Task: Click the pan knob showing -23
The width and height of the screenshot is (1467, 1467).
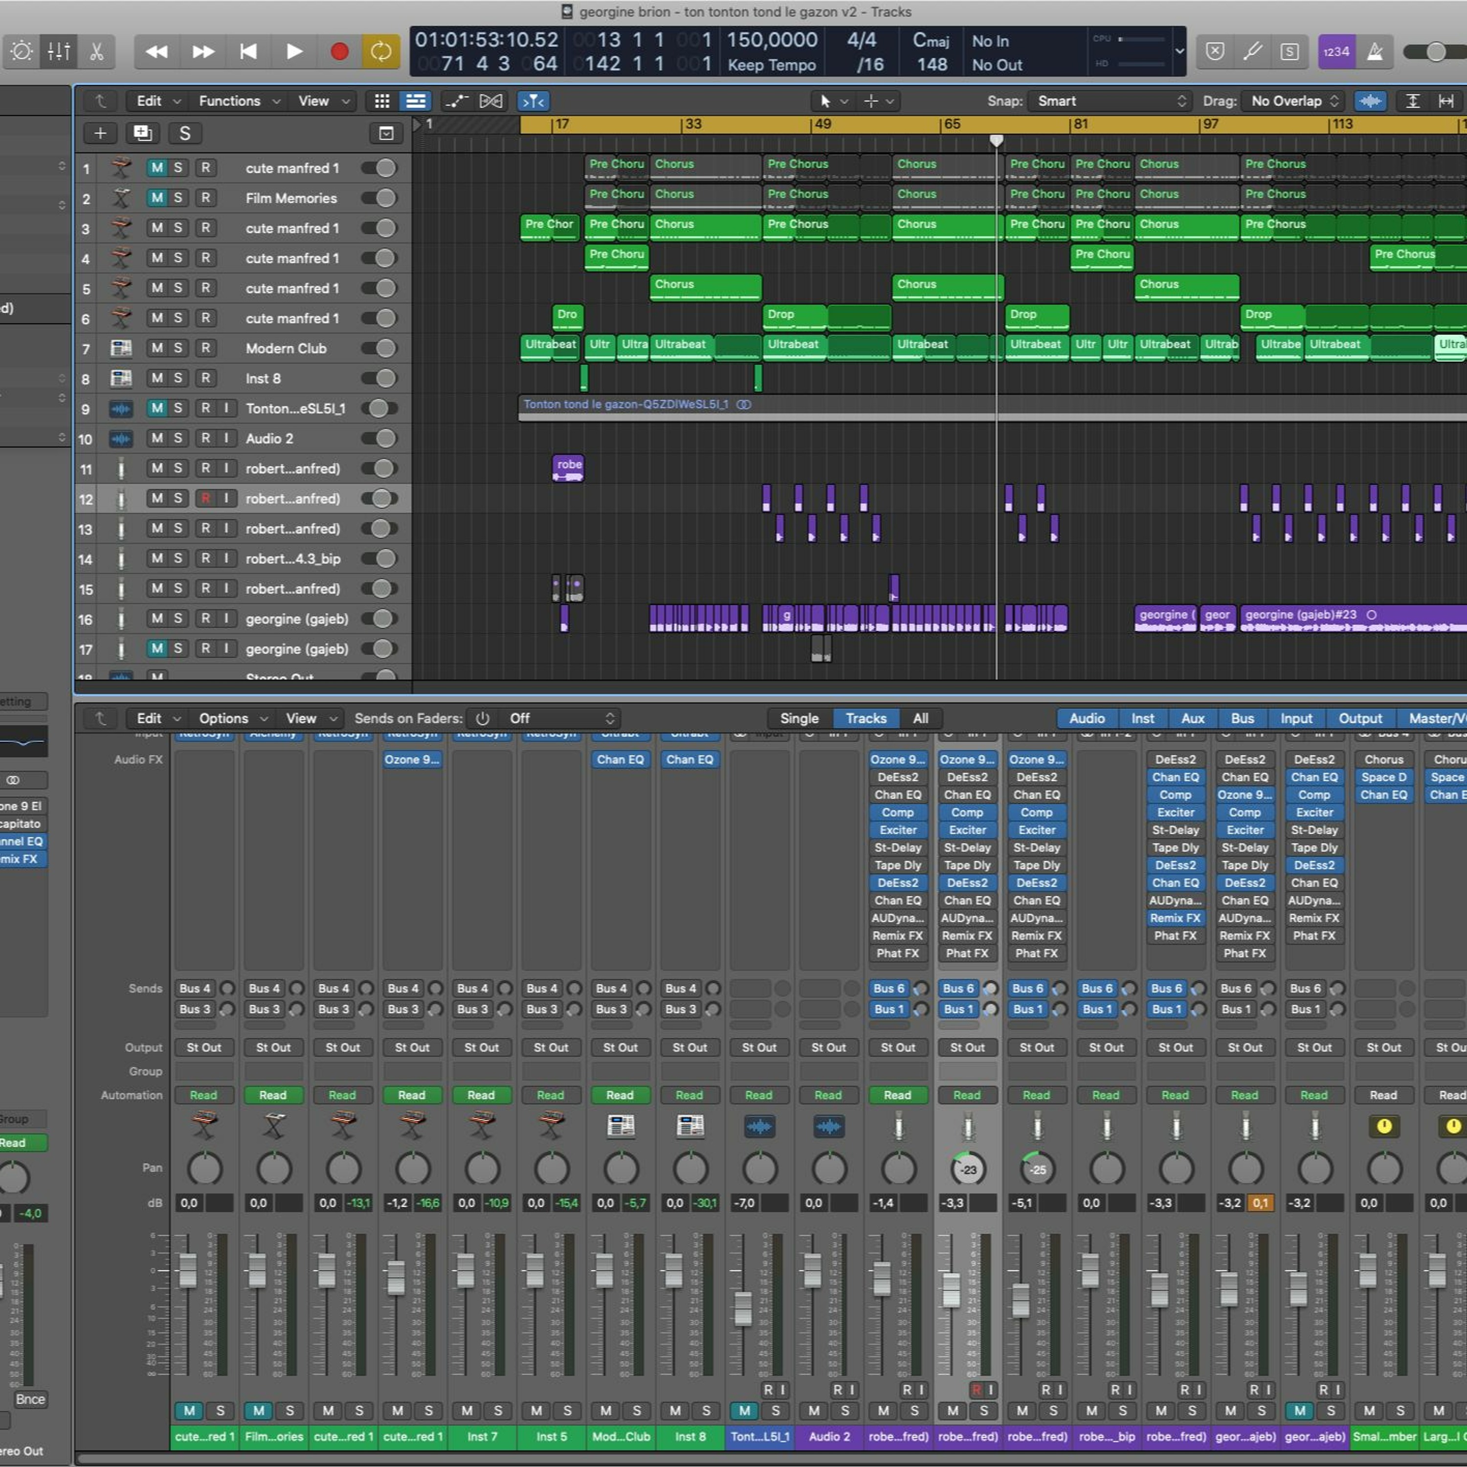Action: coord(968,1169)
